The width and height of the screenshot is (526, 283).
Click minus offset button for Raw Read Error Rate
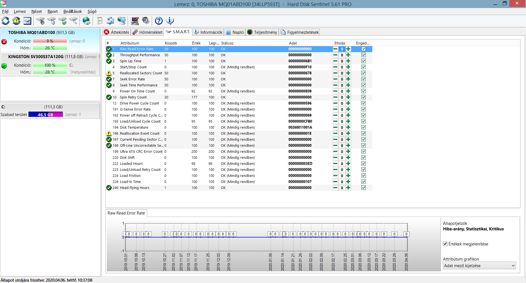[x=335, y=49]
